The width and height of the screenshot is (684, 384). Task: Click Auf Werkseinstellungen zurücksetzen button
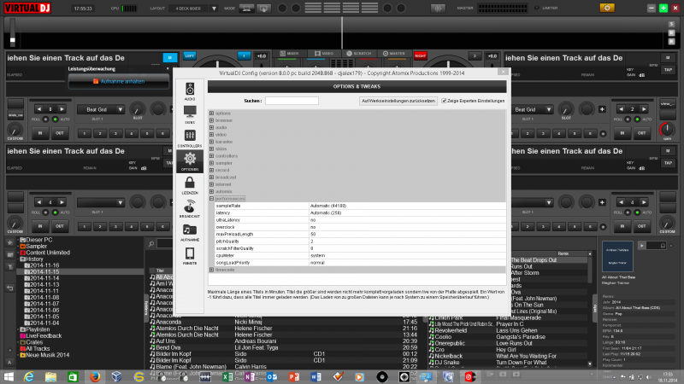(x=398, y=101)
